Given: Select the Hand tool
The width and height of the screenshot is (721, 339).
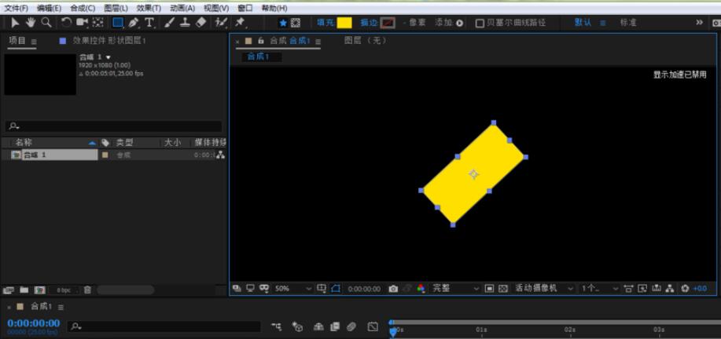Looking at the screenshot, I should click(31, 23).
